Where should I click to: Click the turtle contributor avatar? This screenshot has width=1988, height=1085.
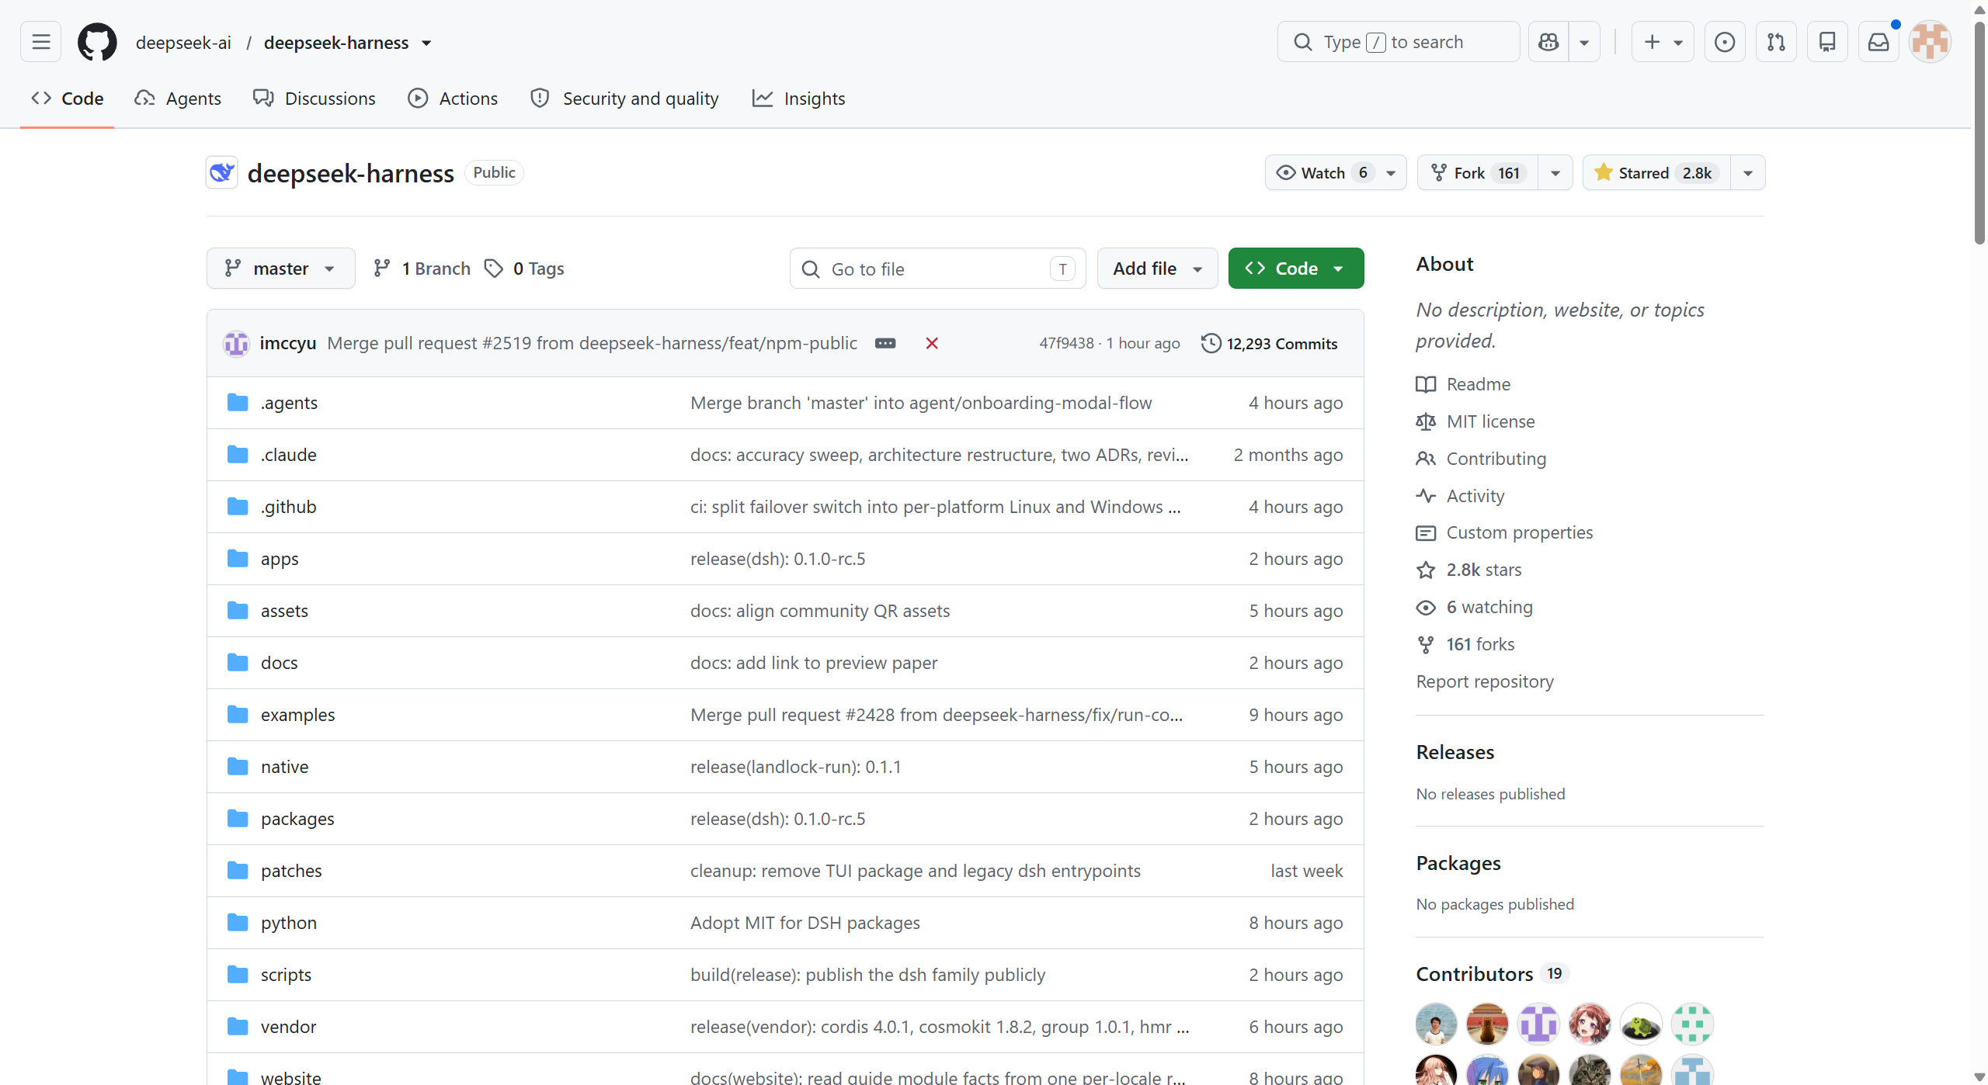[1641, 1024]
